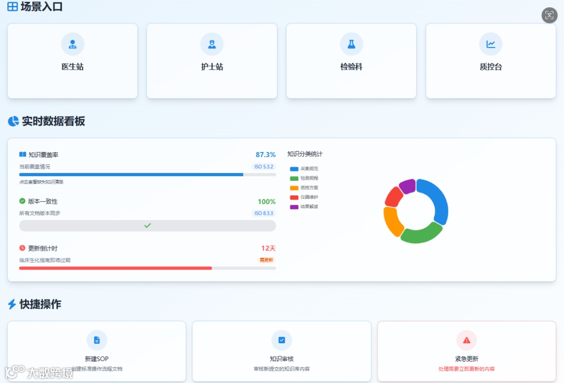The width and height of the screenshot is (564, 383).
Task: Click the 更新倒计时 label
Action: tap(43, 248)
